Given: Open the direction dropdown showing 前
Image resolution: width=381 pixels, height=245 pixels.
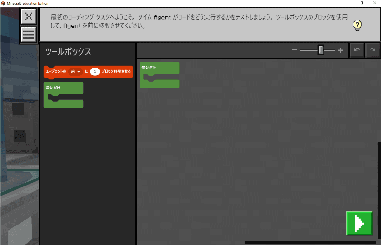Looking at the screenshot, I should click(75, 72).
